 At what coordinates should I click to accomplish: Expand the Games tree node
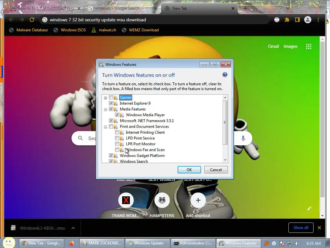click(x=105, y=98)
